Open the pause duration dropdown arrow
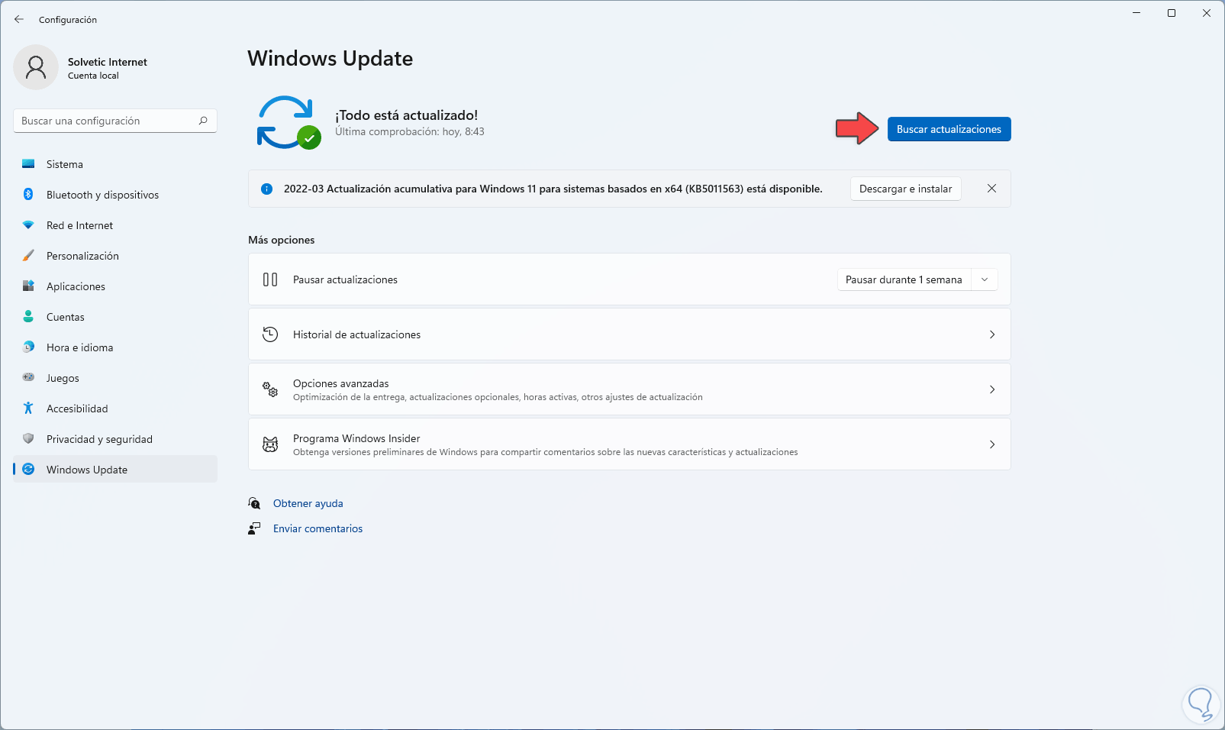The image size is (1225, 730). 985,279
